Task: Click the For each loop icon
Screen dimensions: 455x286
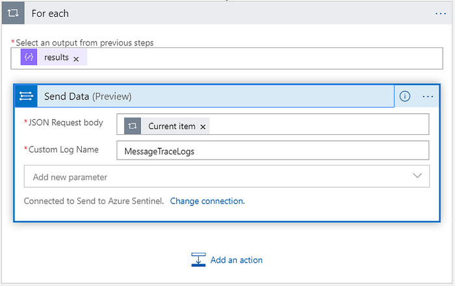Action: click(13, 13)
